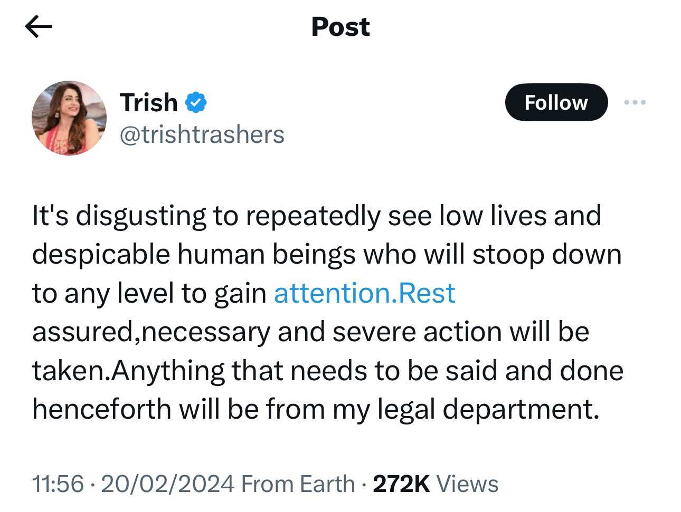
Task: Follow the Trish account
Action: pyautogui.click(x=556, y=102)
